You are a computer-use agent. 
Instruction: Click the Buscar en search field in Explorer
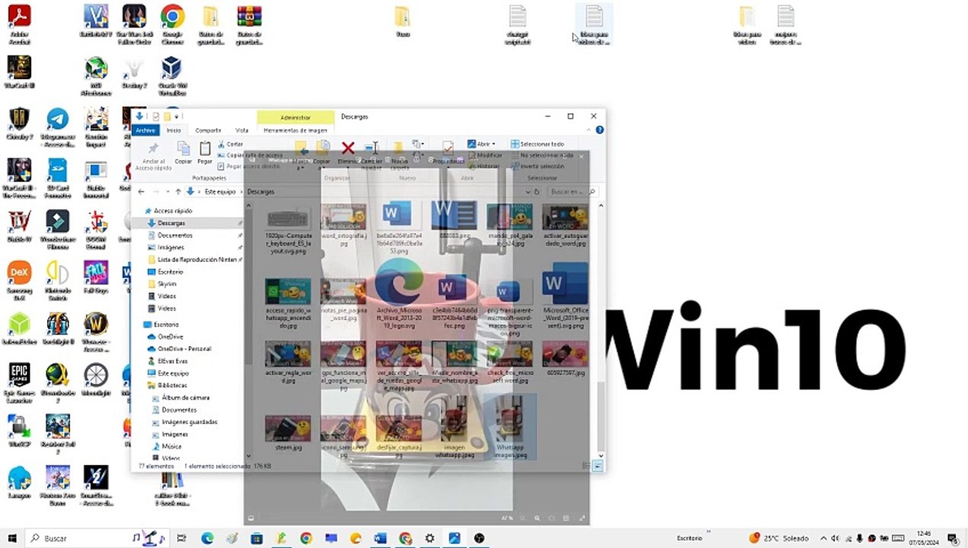[574, 192]
